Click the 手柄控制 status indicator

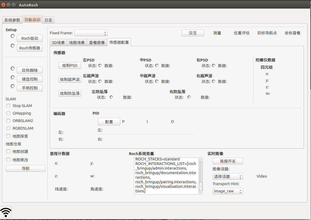tap(13, 86)
